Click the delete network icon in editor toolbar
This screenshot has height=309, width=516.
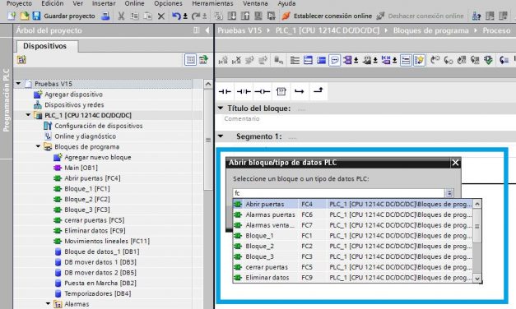(236, 60)
